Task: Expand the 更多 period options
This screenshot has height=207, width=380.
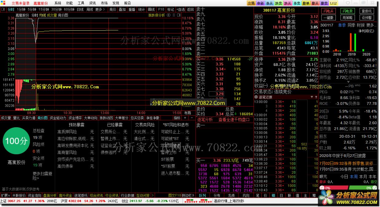Action: 100,10
